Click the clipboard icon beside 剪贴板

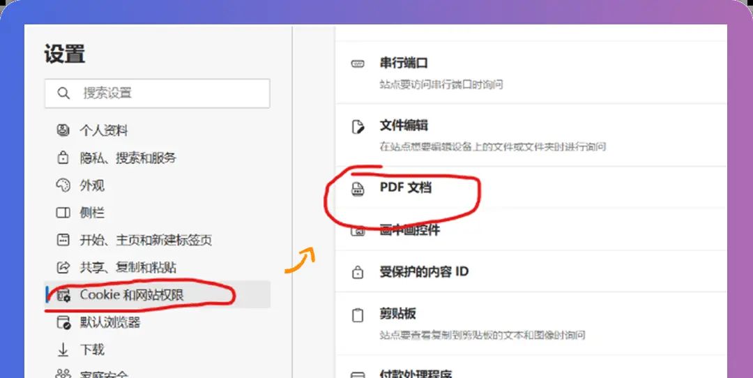click(x=358, y=315)
